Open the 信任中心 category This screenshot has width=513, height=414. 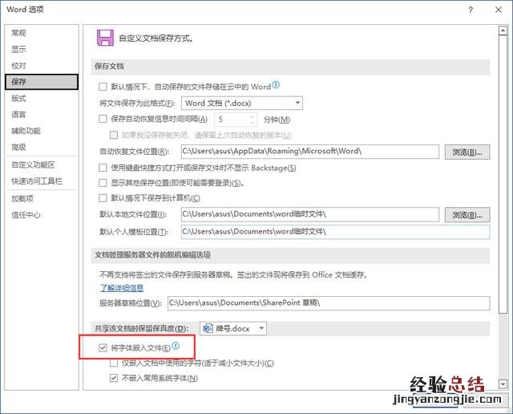coord(42,215)
